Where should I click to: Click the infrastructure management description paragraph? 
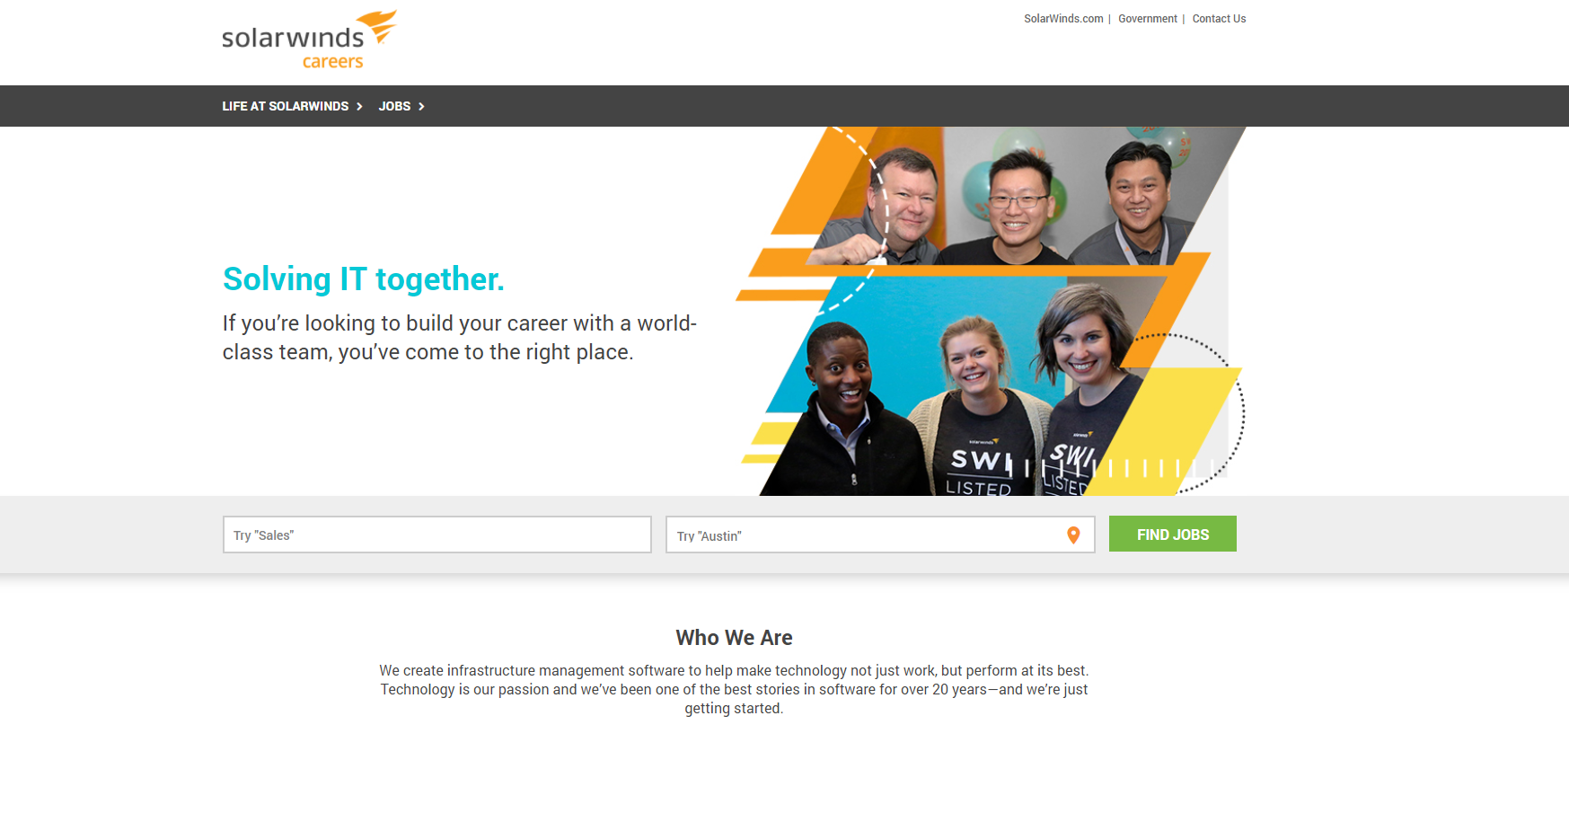734,689
